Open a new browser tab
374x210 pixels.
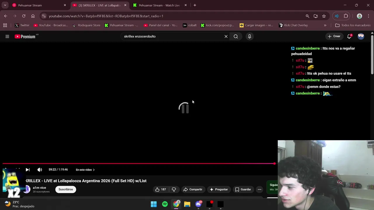click(195, 5)
